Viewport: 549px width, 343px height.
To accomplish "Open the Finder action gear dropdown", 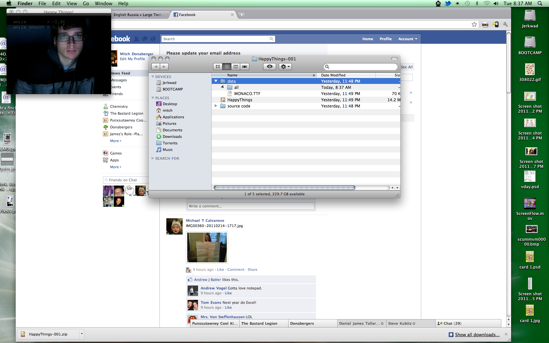I will 285,67.
